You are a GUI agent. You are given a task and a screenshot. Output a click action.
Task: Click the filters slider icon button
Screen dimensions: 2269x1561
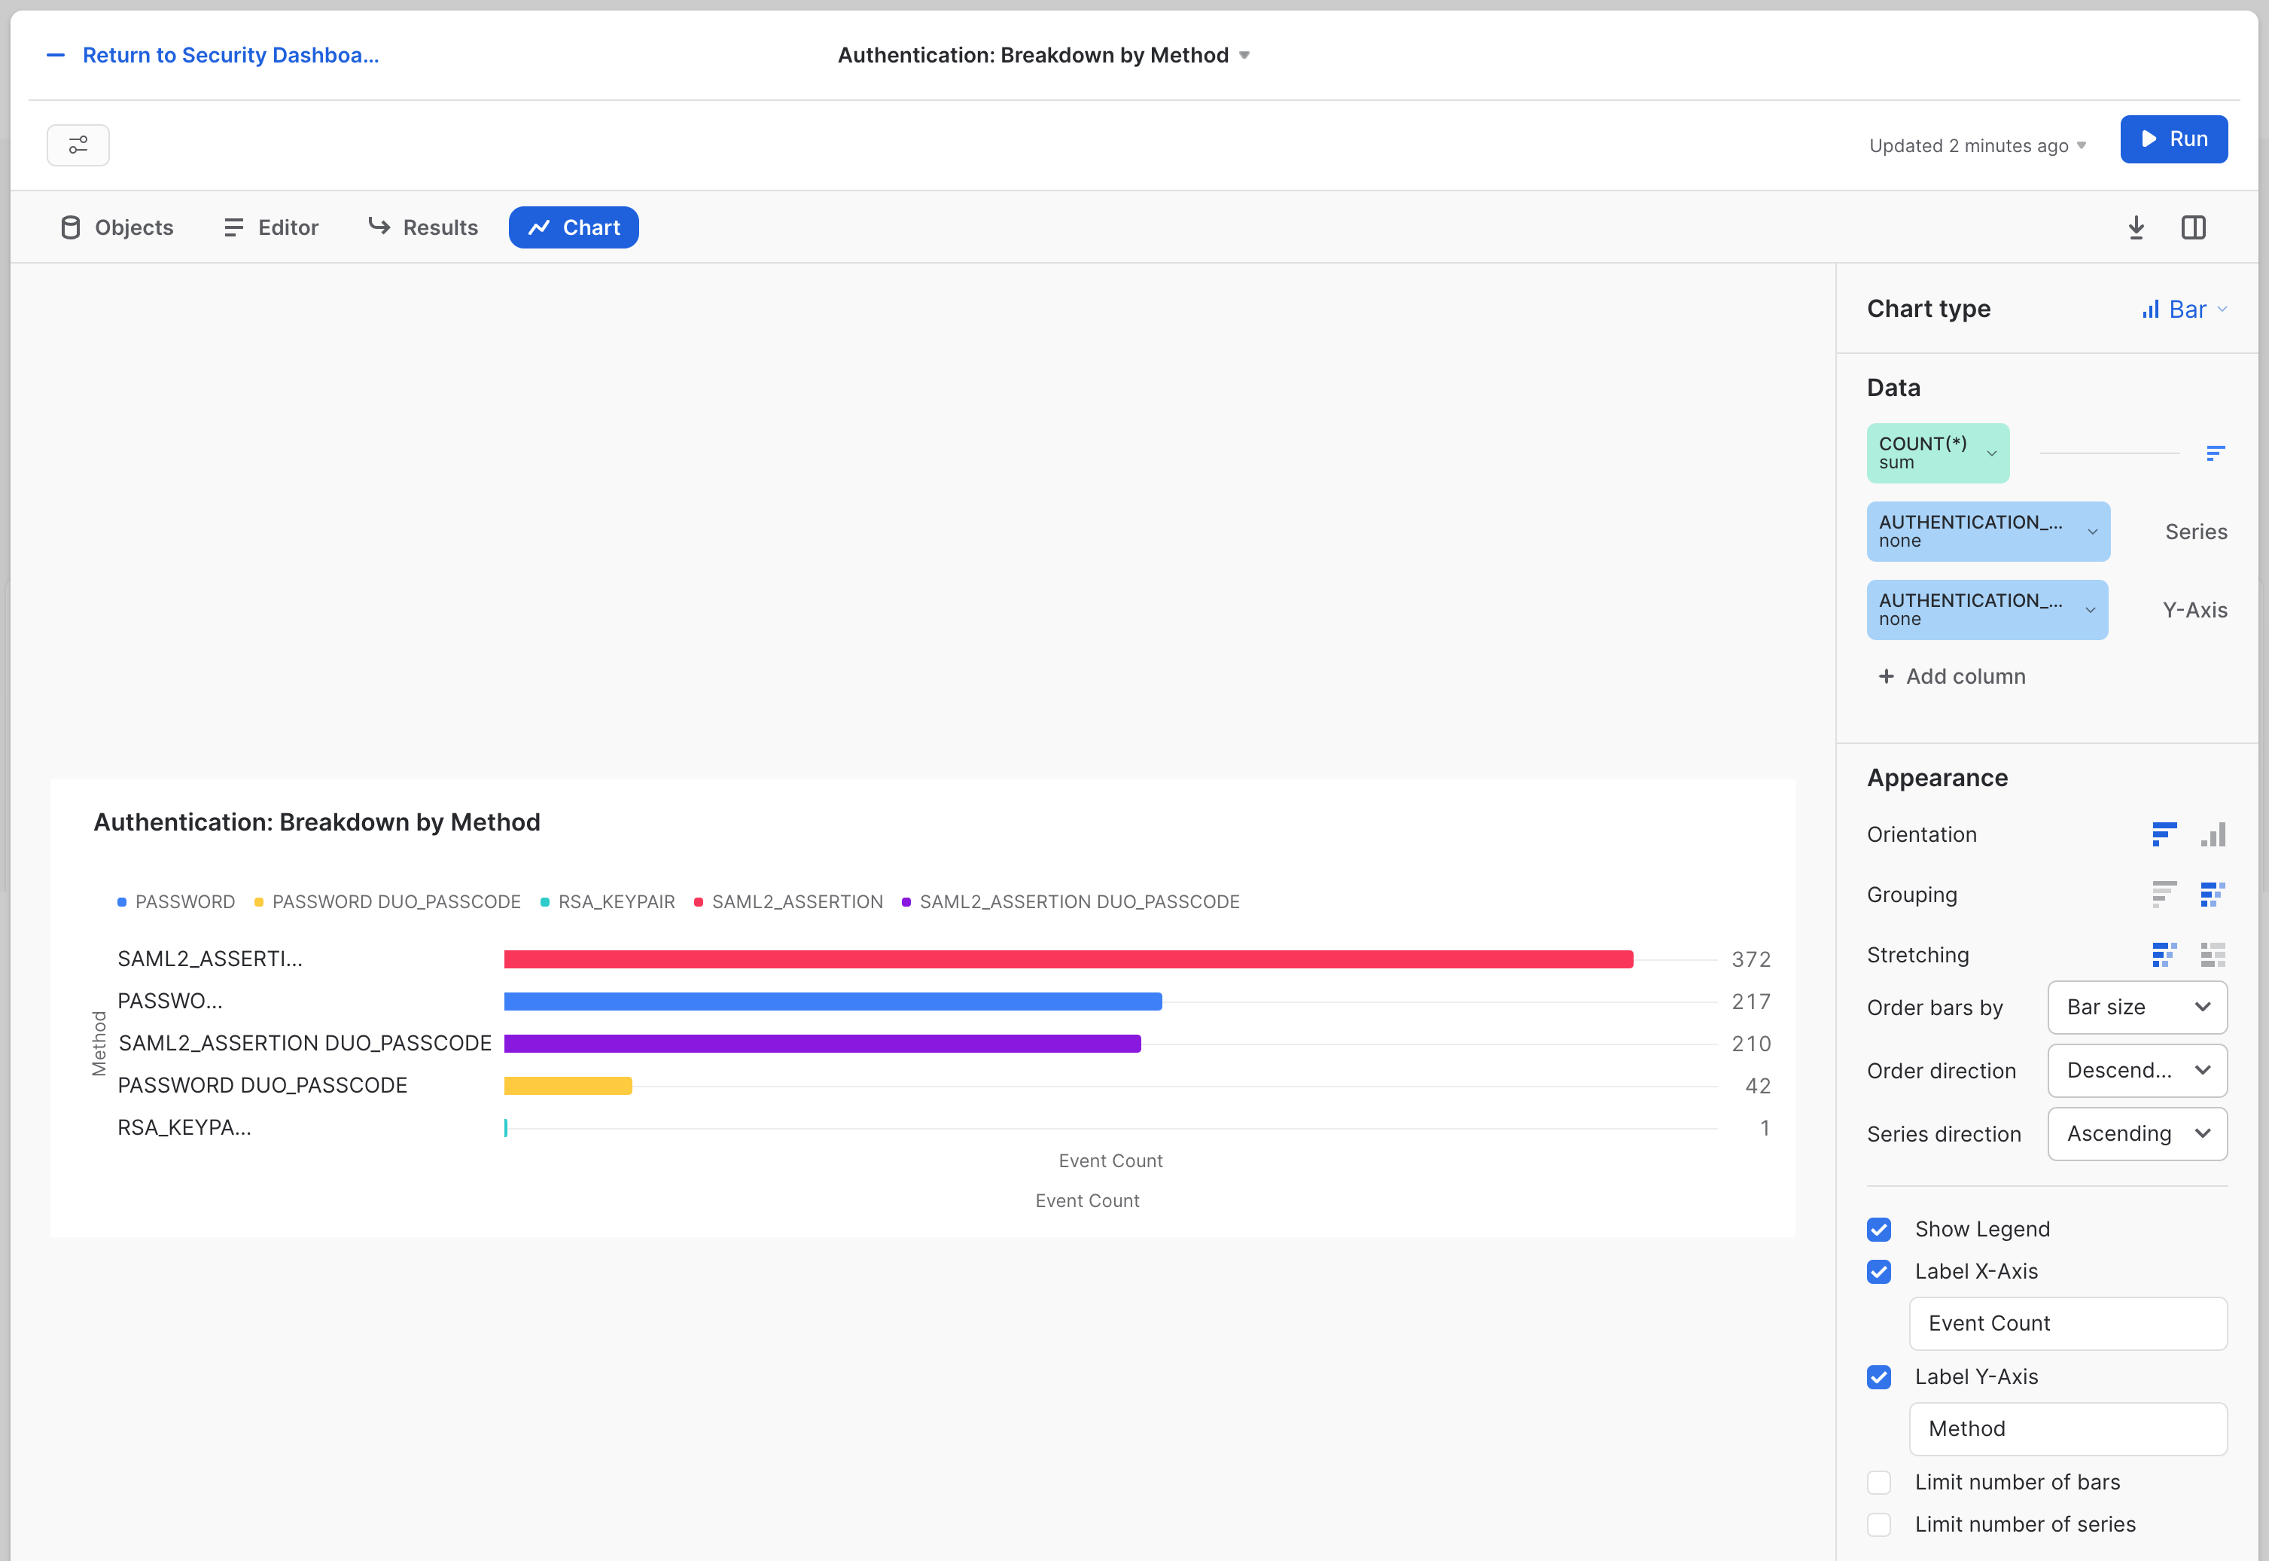tap(78, 145)
